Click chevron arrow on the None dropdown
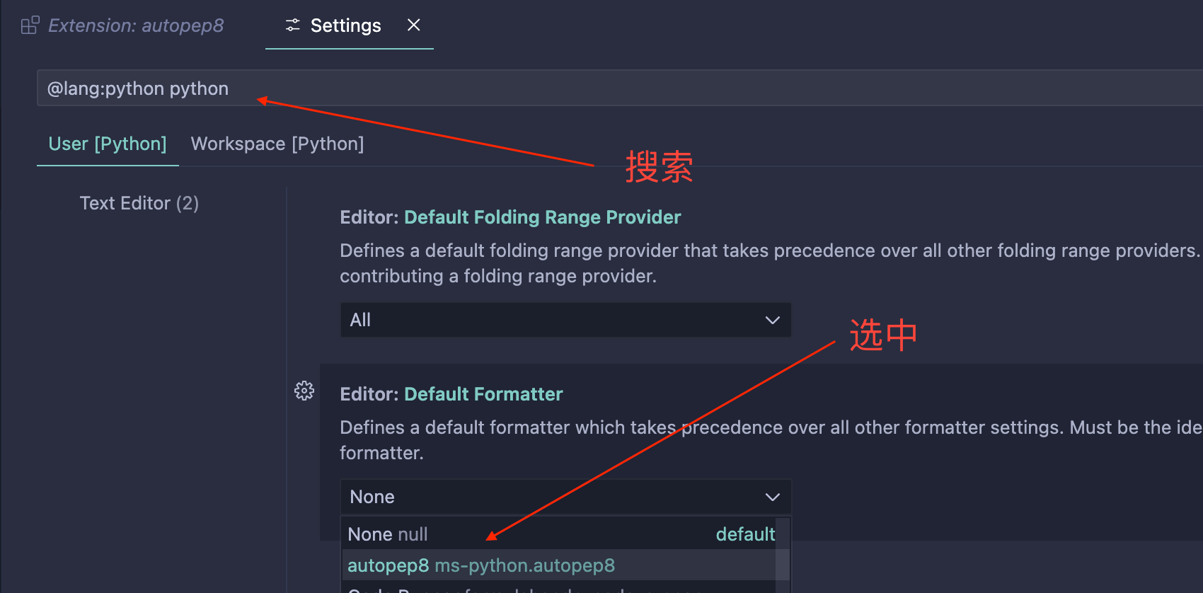1203x593 pixels. [772, 497]
